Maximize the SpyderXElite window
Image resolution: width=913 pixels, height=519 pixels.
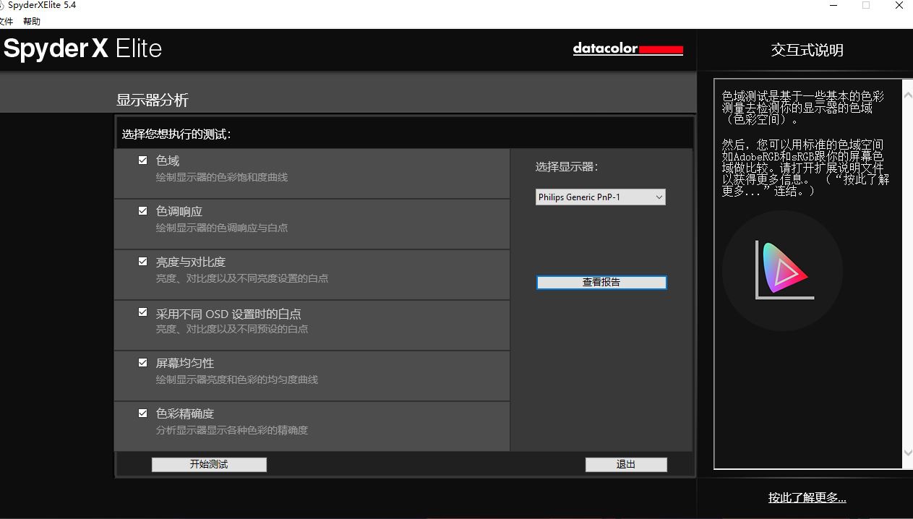coord(866,5)
